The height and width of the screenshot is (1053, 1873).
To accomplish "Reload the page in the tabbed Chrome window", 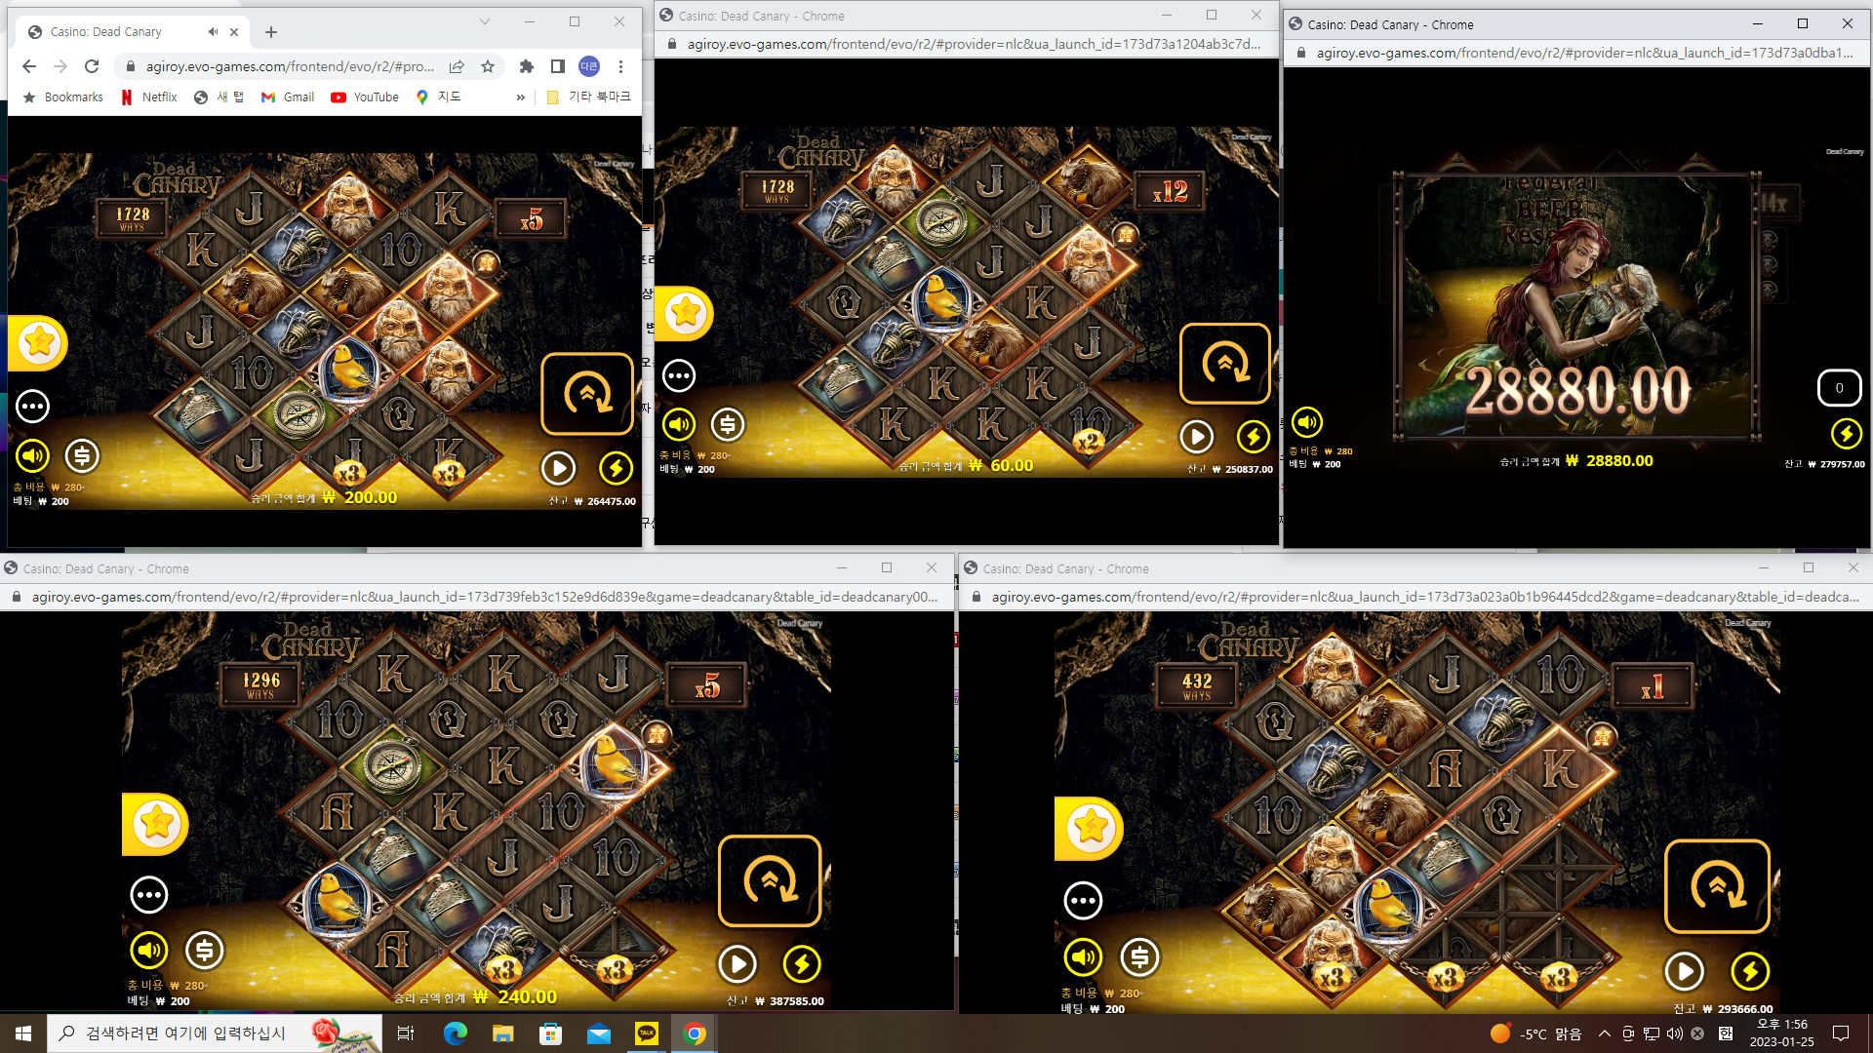I will (92, 66).
